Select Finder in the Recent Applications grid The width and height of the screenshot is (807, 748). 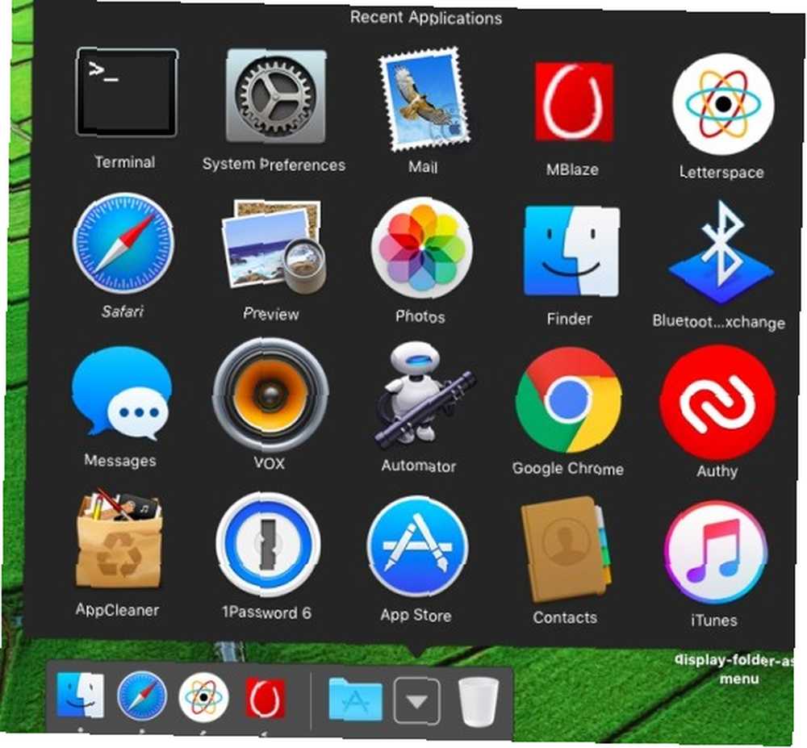(571, 251)
